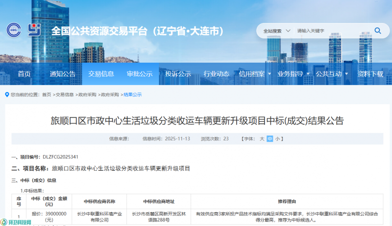The image size is (392, 226).
Task: Expand the 信用档案 menu arrow
Action: 269,74
